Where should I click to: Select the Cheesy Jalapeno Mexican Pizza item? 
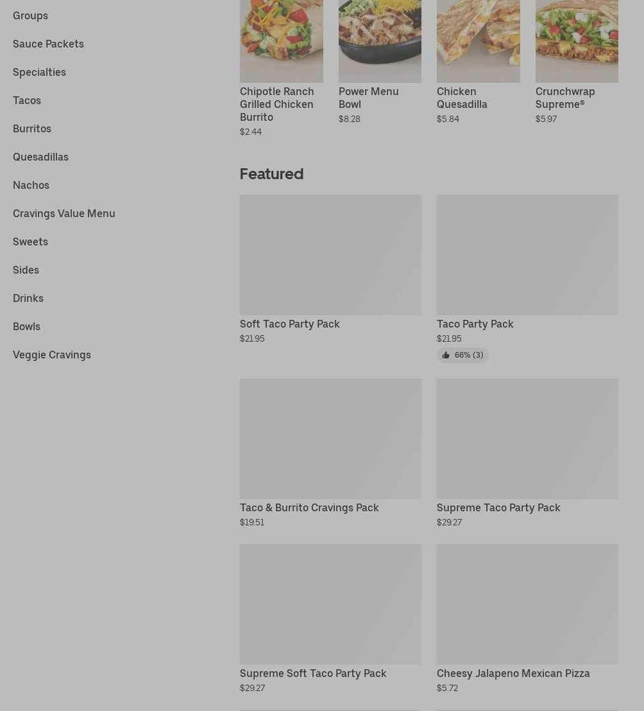[528, 619]
